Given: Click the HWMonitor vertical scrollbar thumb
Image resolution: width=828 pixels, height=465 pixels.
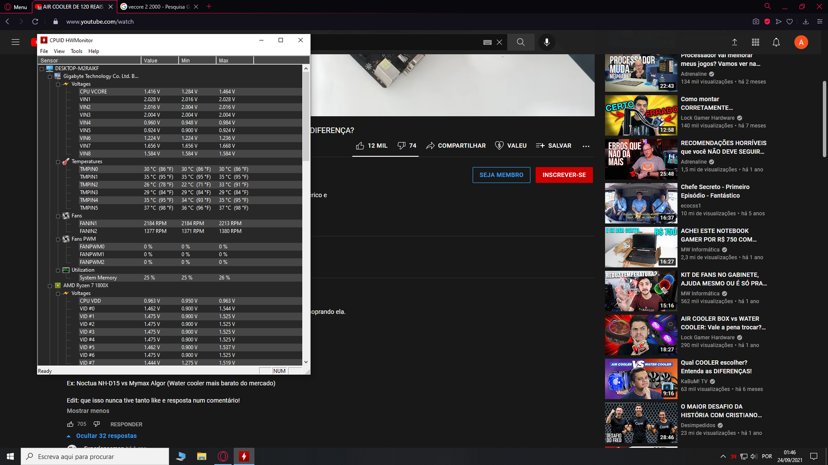Looking at the screenshot, I should pyautogui.click(x=306, y=116).
